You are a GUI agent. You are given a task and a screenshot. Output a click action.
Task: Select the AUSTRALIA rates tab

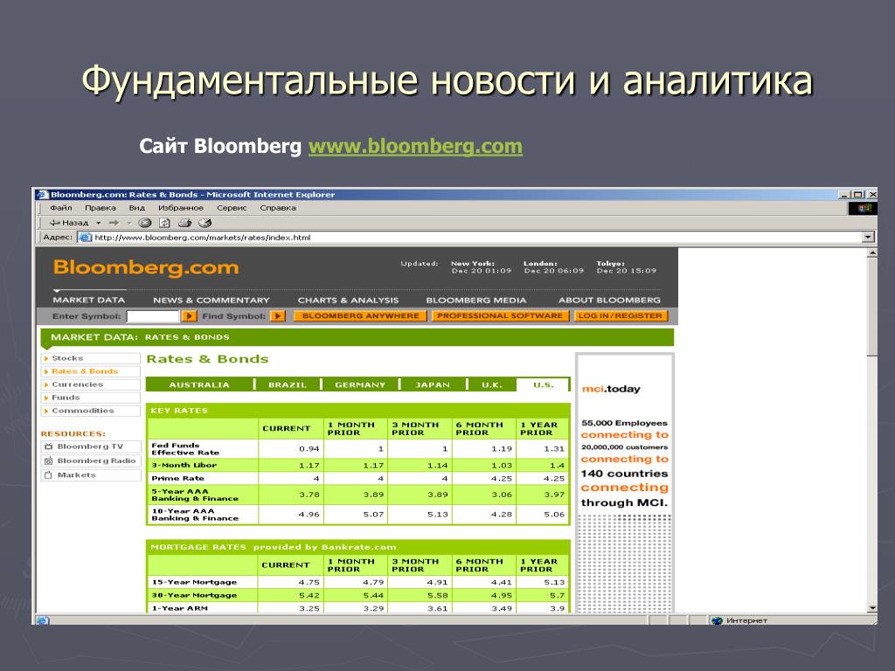[199, 384]
